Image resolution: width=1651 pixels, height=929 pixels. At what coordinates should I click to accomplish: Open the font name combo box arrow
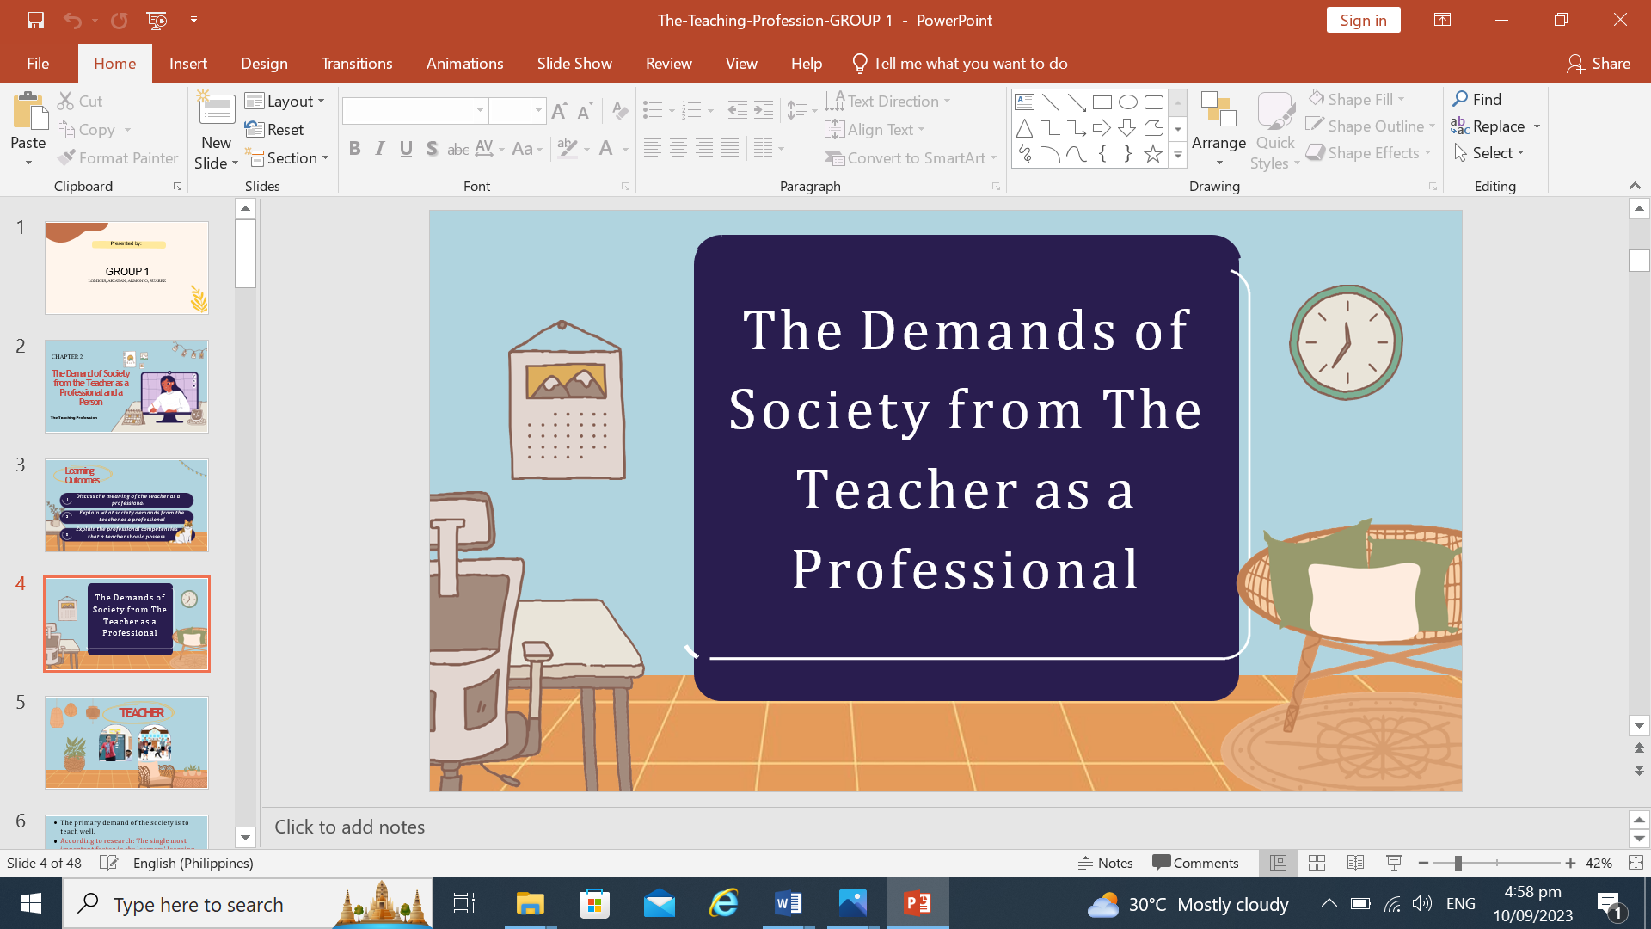pos(480,110)
